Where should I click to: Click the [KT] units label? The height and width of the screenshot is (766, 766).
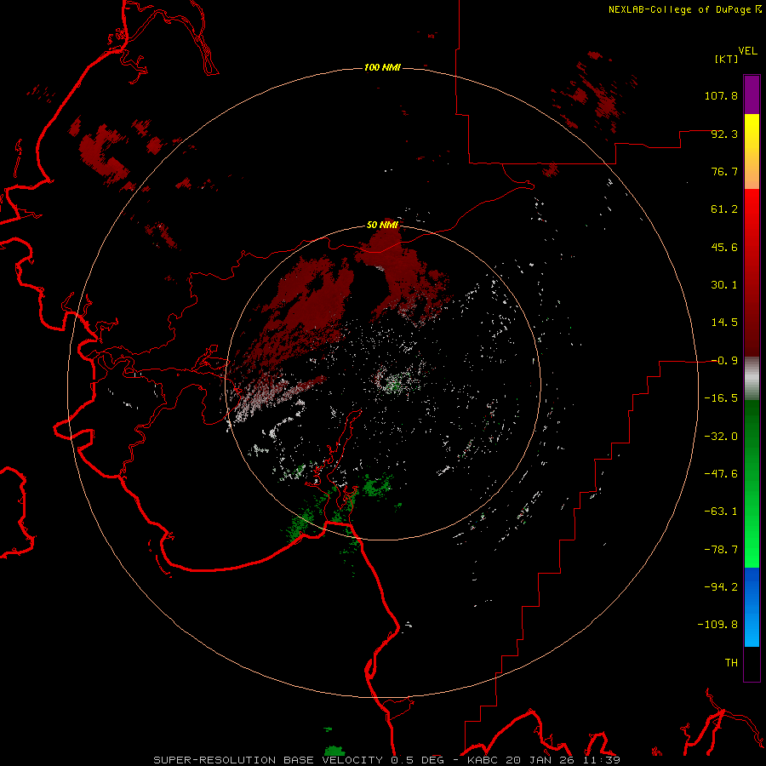pos(726,59)
